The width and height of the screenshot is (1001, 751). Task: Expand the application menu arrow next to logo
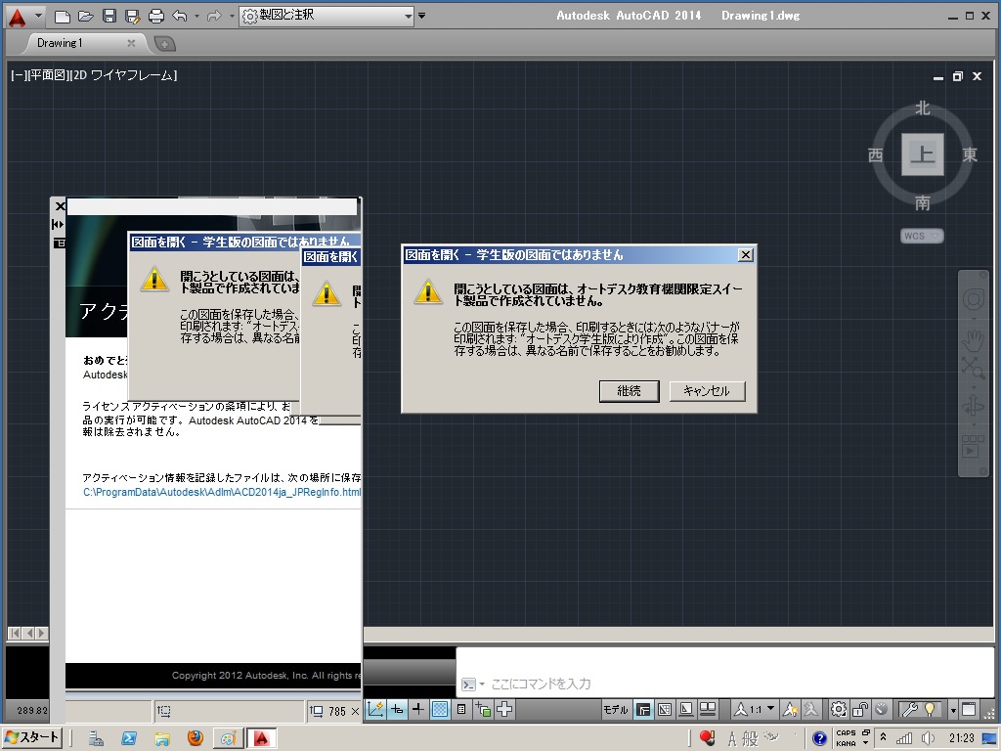pos(38,16)
